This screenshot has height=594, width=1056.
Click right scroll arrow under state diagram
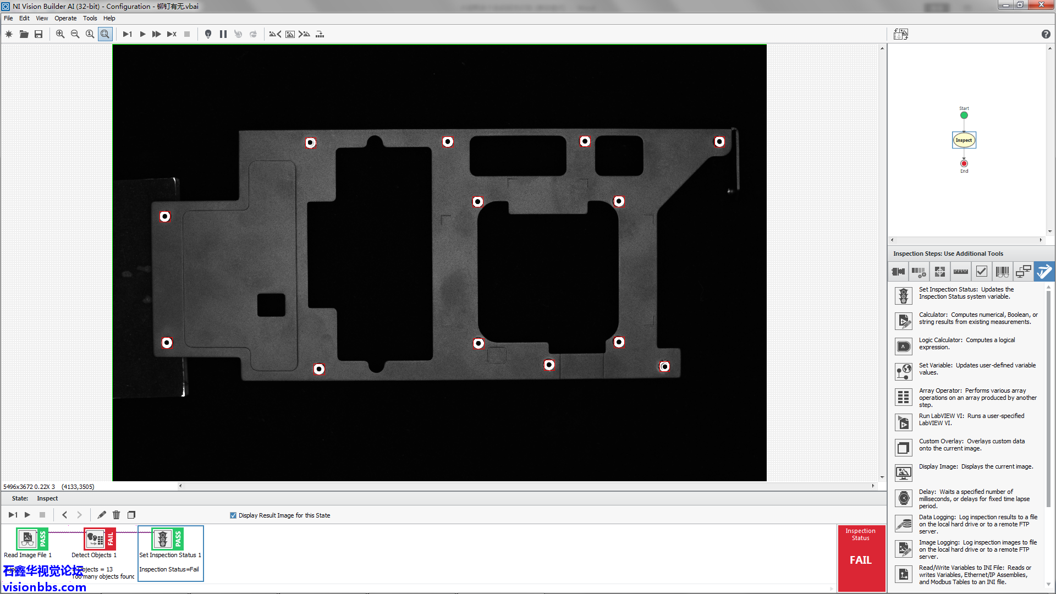coord(1041,240)
